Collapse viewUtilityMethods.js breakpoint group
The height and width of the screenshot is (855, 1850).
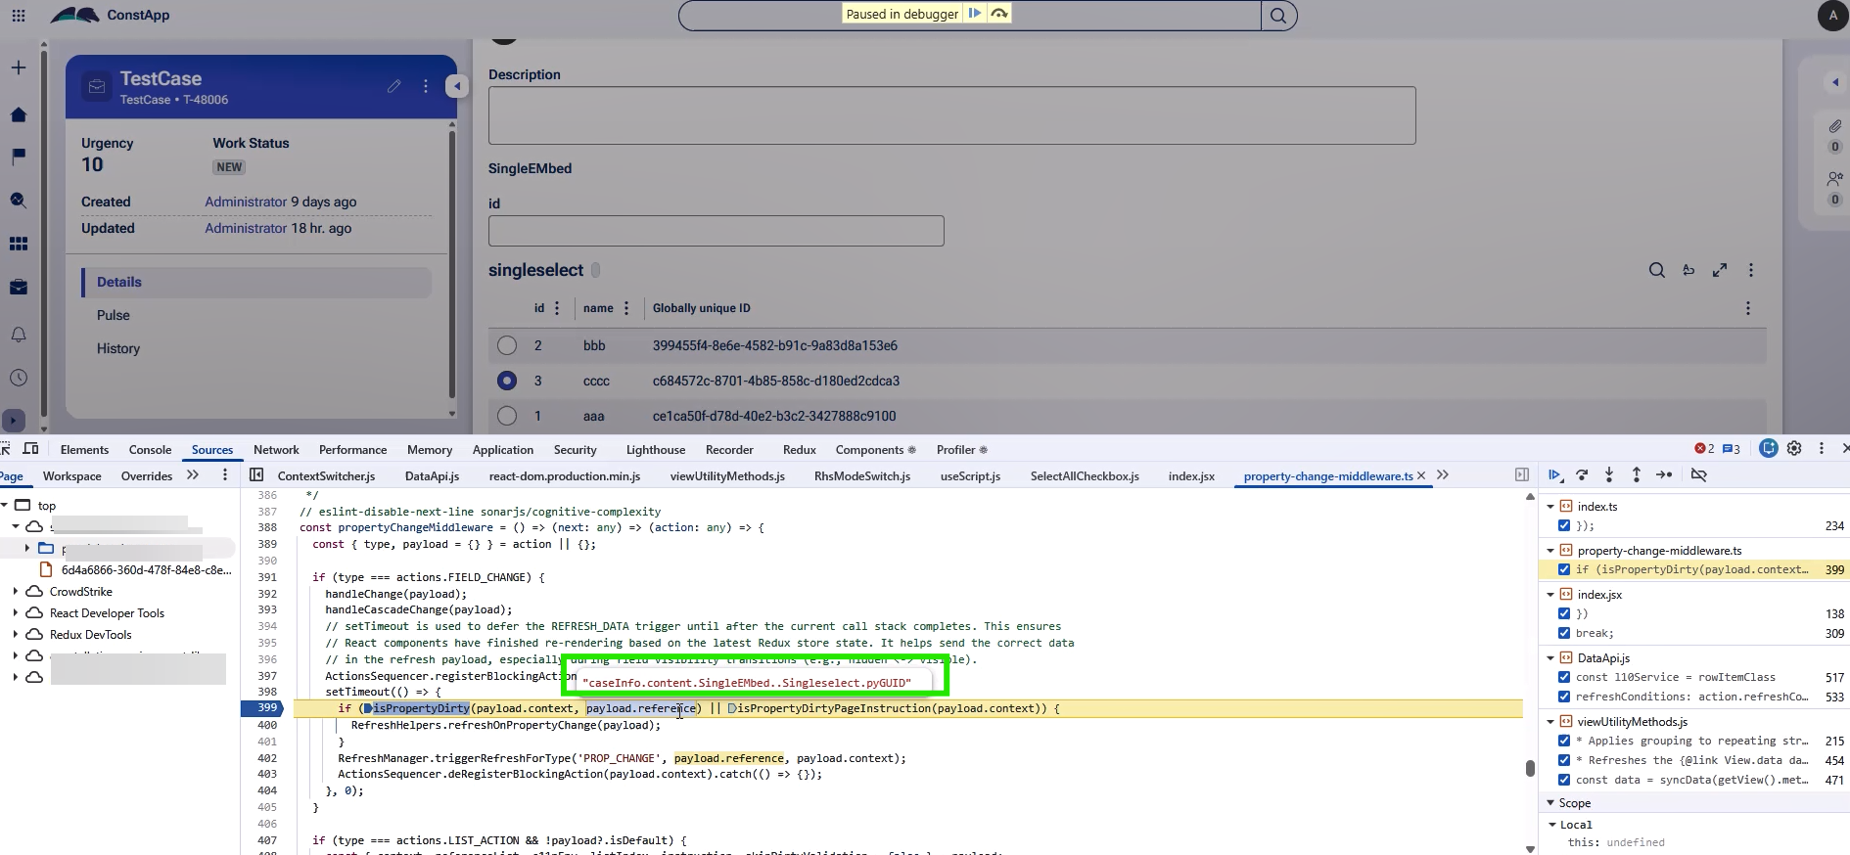click(1550, 722)
